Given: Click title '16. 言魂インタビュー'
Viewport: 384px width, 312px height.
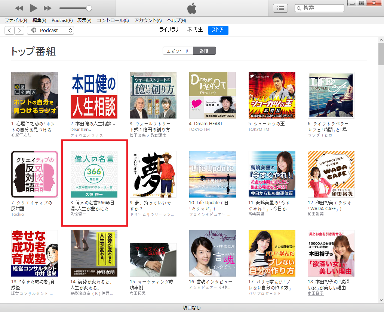Looking at the screenshot, I should point(211,282).
